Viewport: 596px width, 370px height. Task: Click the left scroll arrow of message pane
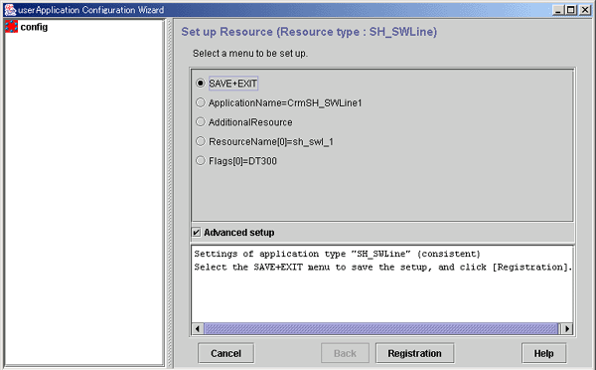click(198, 328)
